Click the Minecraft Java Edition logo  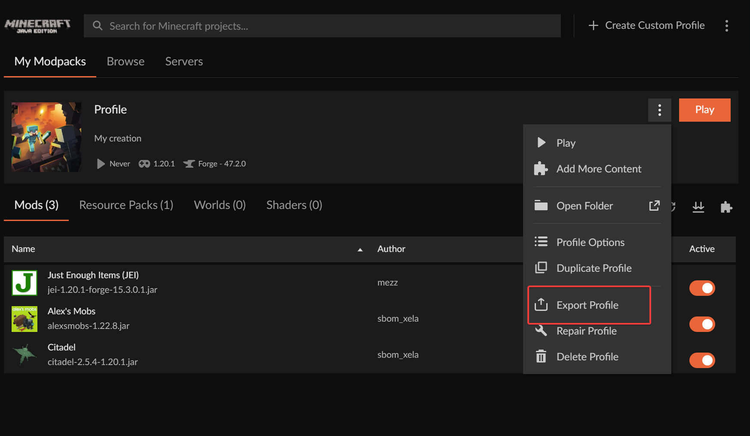coord(37,26)
